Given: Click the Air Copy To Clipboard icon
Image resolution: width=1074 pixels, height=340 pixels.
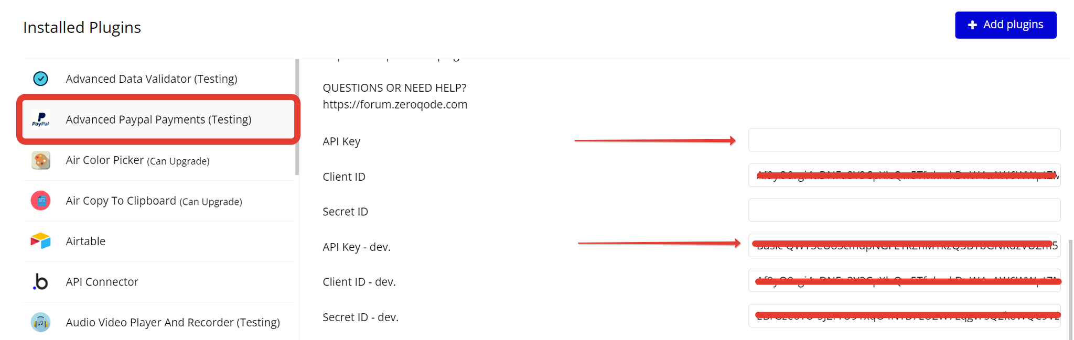Looking at the screenshot, I should point(40,201).
